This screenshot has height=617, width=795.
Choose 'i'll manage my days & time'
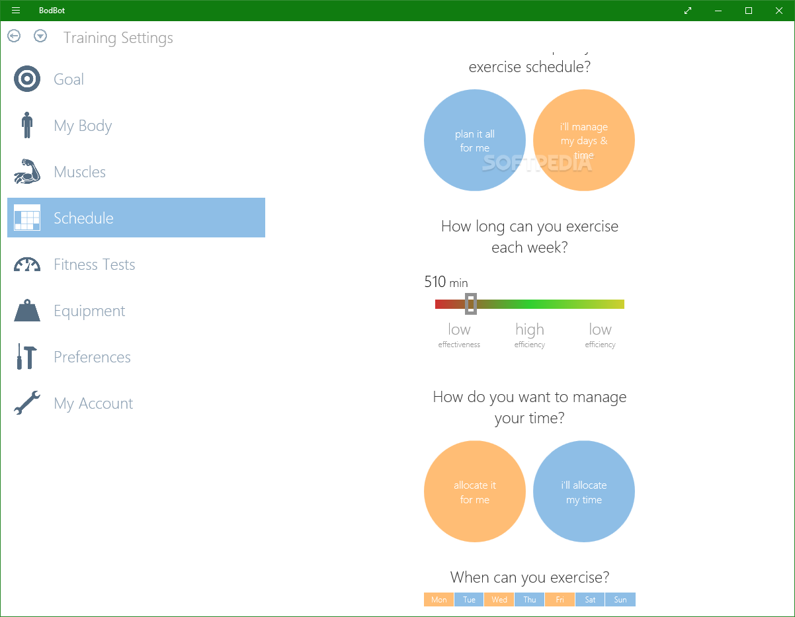(584, 140)
